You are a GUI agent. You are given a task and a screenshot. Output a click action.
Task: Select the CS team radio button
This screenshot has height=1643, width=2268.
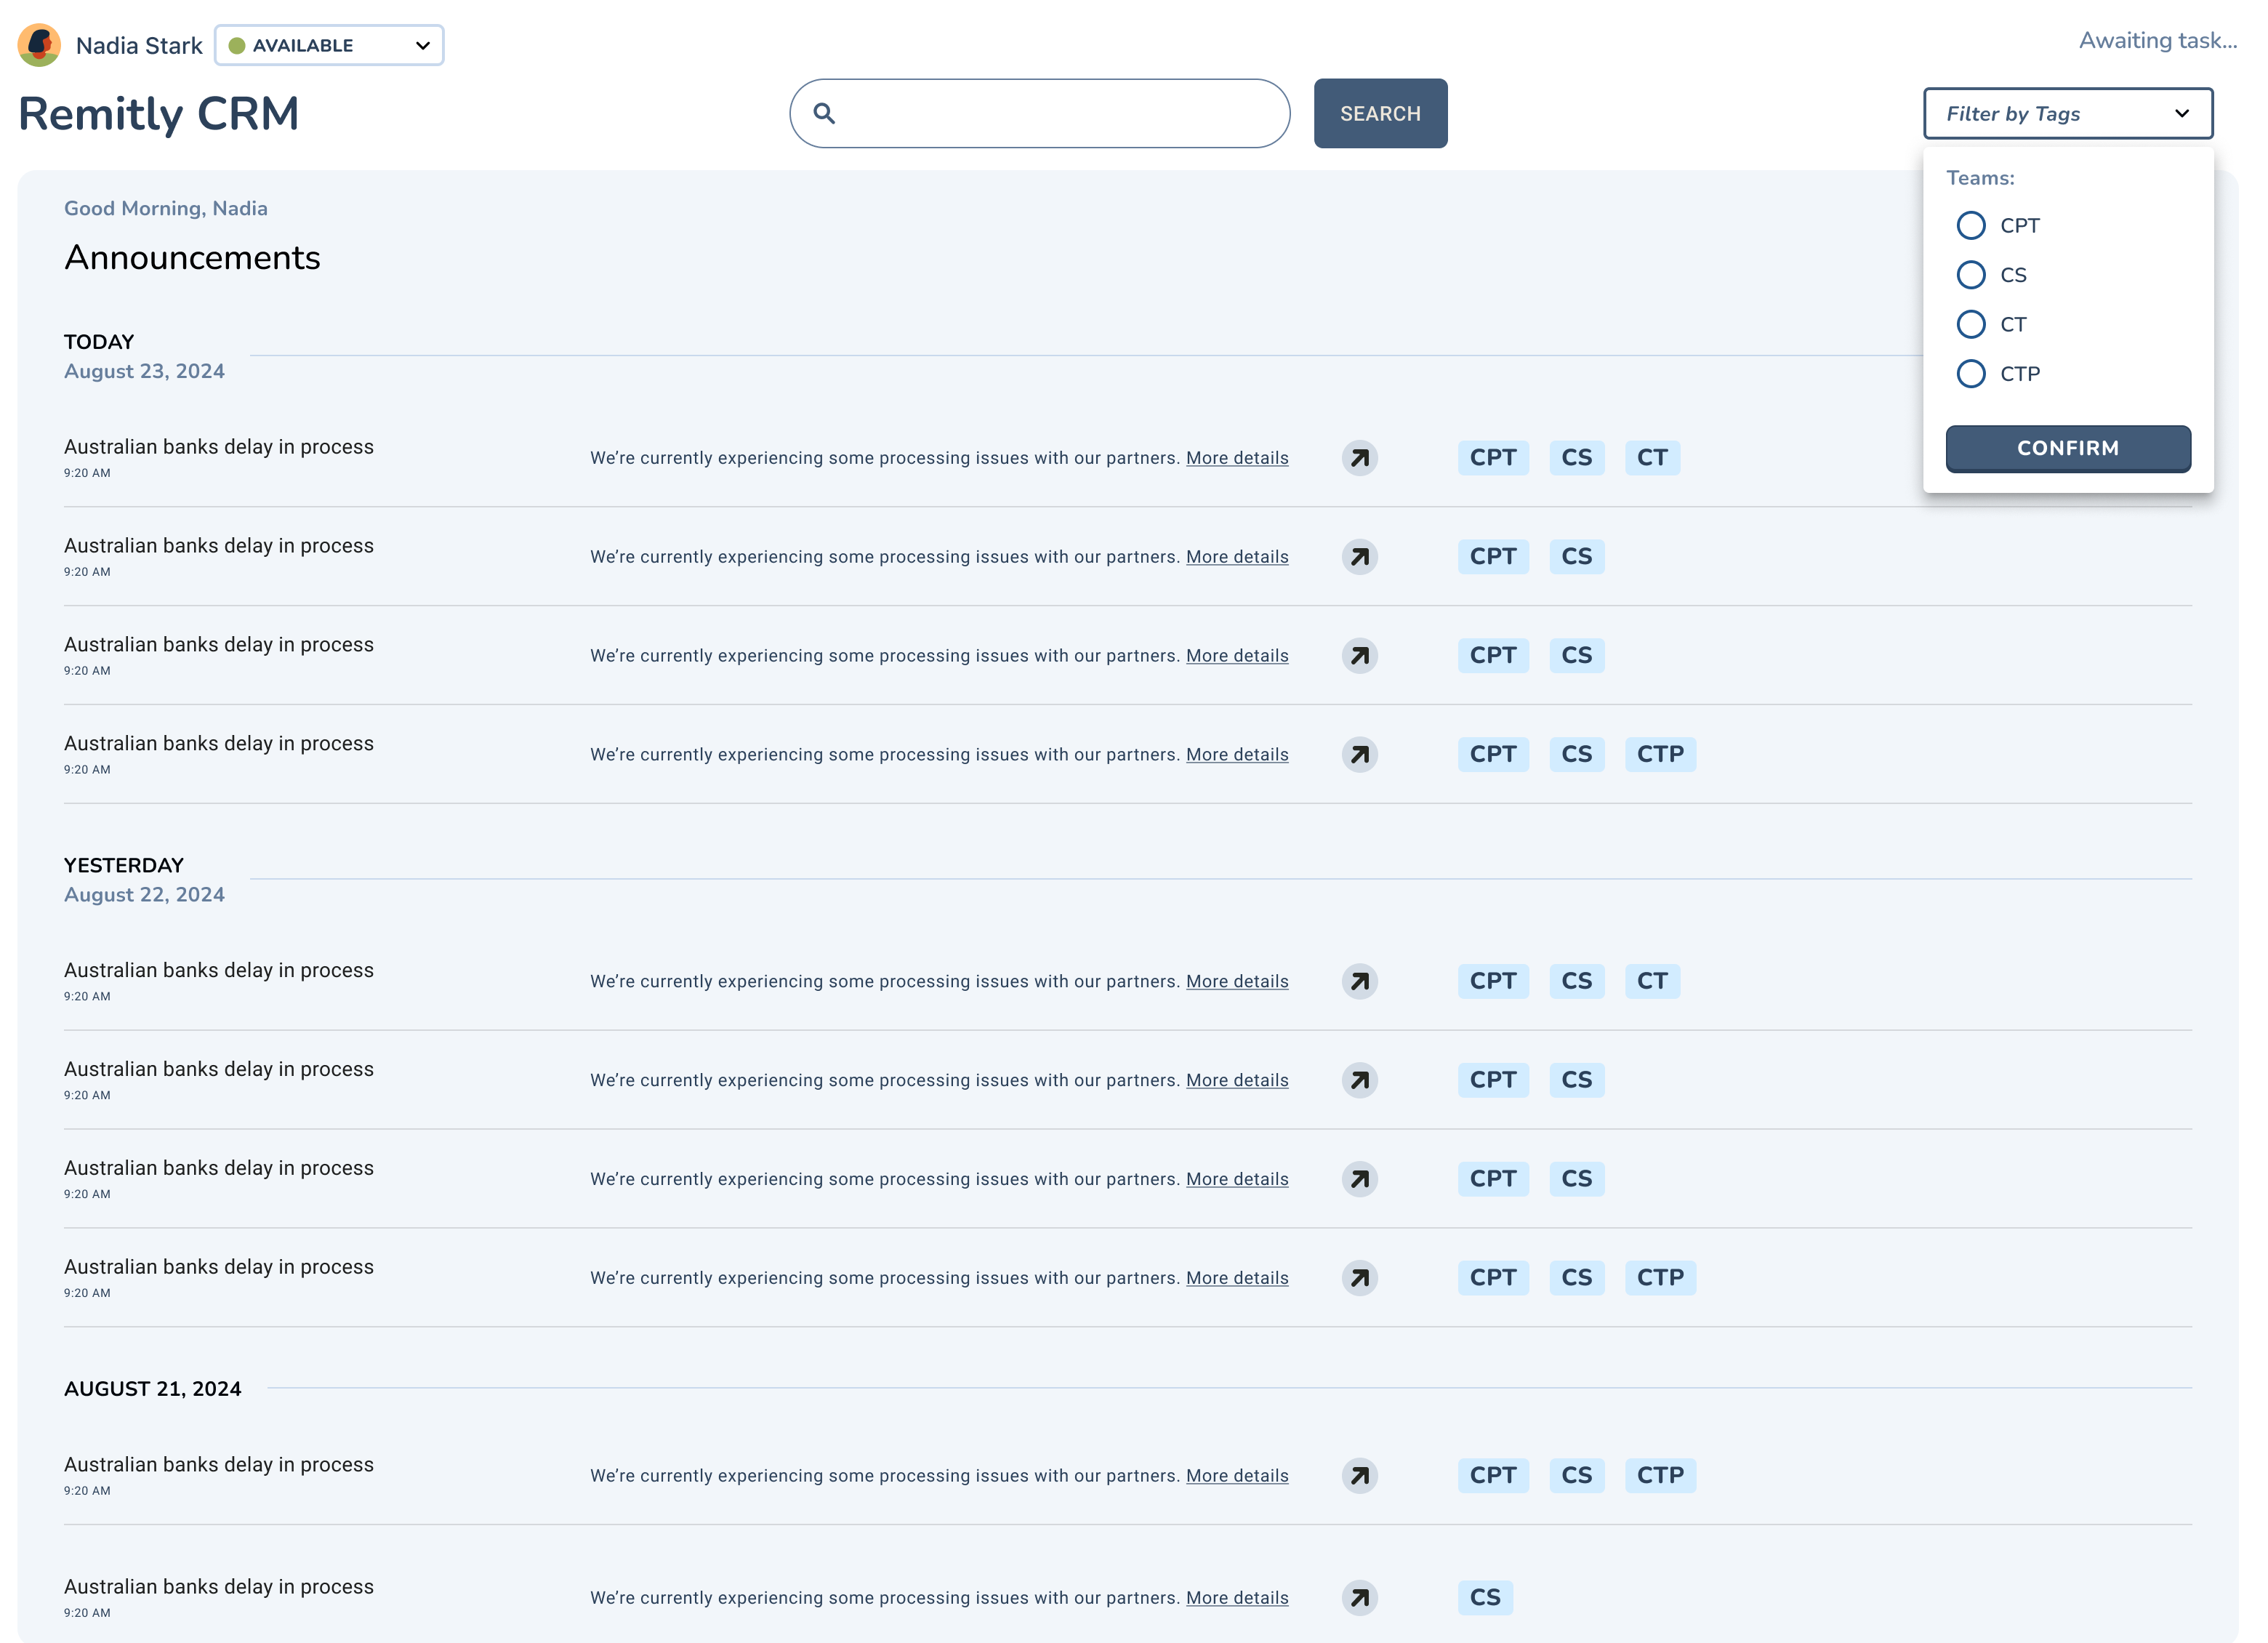click(x=1971, y=275)
